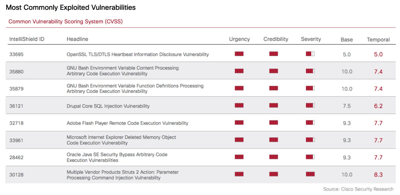This screenshot has height=195, width=400.
Task: Click the Urgency column header
Action: pyautogui.click(x=239, y=39)
